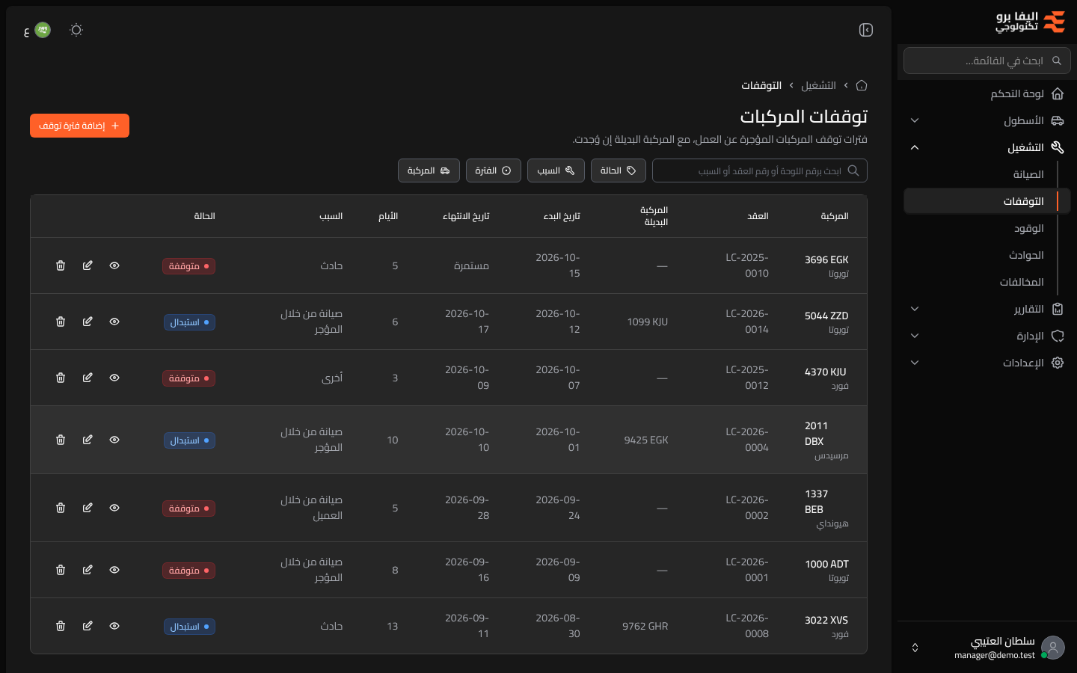Click the التشغيل breadcrumb link
1077x673 pixels.
pyautogui.click(x=818, y=85)
